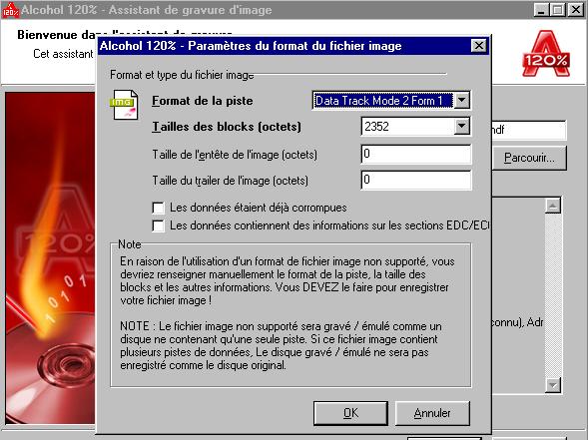Click Parcourir button in wizard window
The image size is (588, 440).
[x=529, y=158]
